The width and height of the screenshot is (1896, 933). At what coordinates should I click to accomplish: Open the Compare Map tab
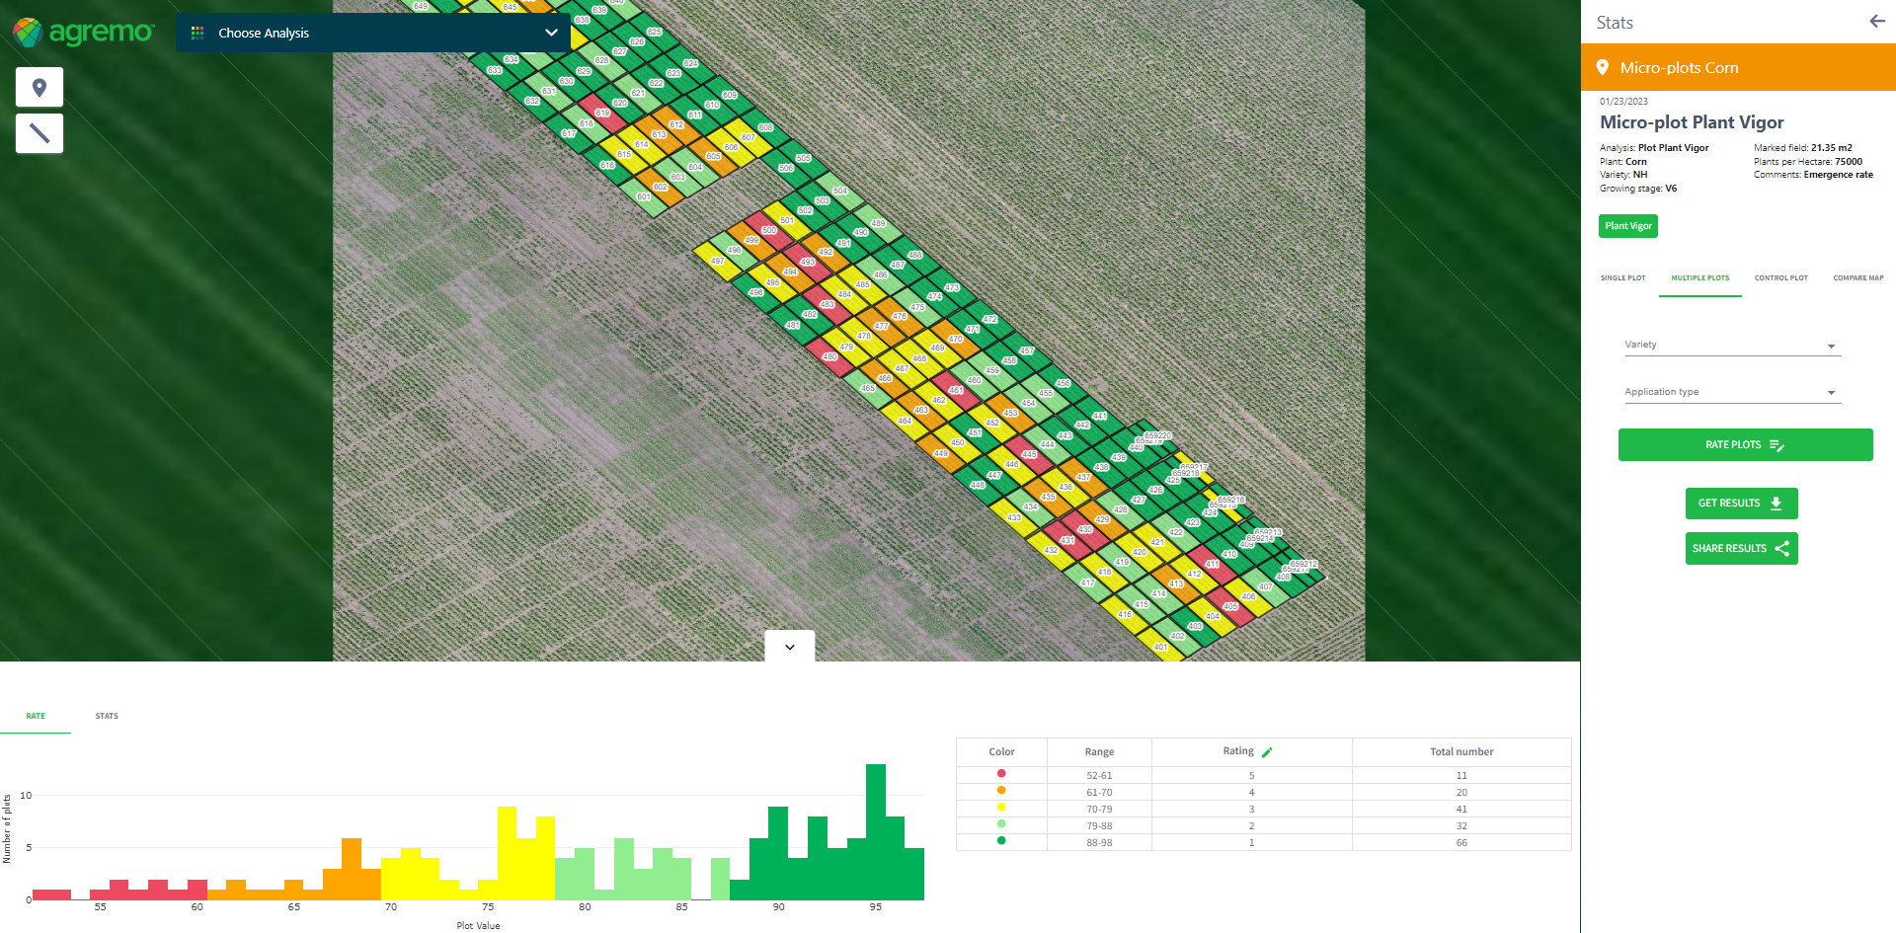[1857, 278]
